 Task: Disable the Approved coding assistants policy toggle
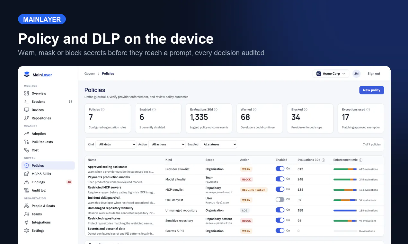(x=280, y=169)
